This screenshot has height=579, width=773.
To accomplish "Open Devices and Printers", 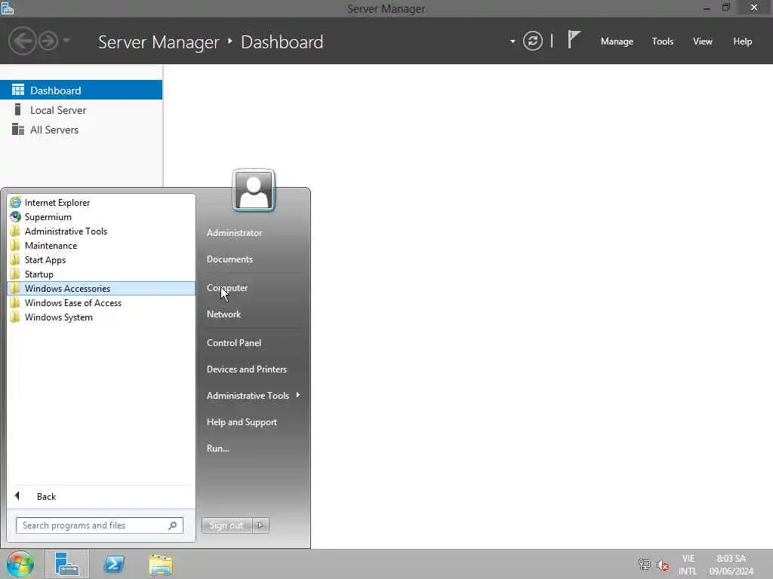I will coord(247,369).
